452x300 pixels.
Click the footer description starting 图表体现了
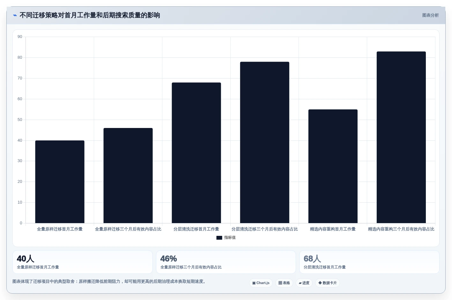(110, 281)
